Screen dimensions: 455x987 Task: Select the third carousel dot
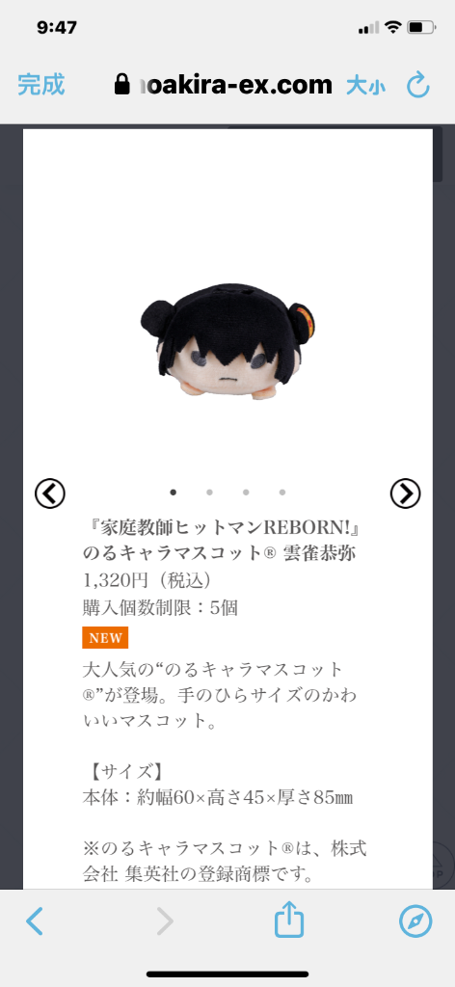coord(246,493)
